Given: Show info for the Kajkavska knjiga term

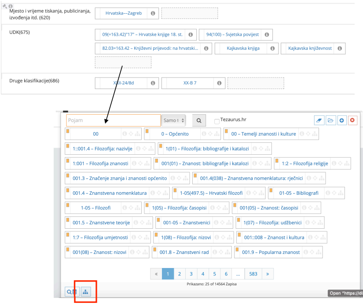Looking at the screenshot, I should [273, 48].
